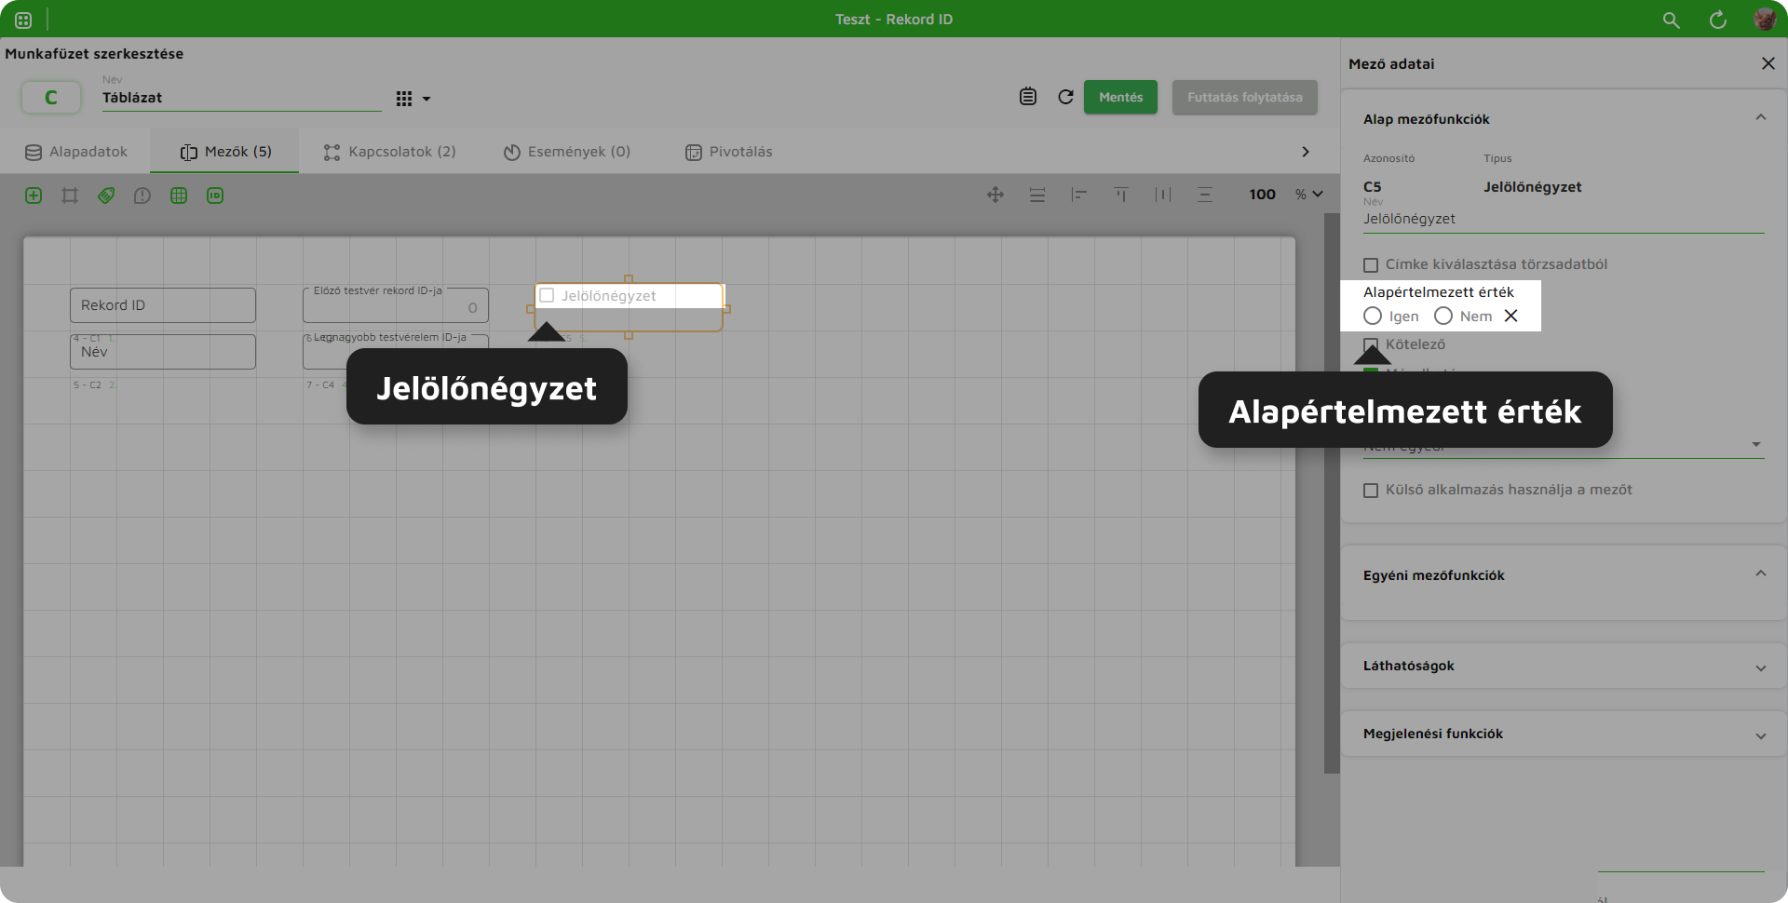Click the Mentés button
This screenshot has width=1788, height=903.
1120,97
